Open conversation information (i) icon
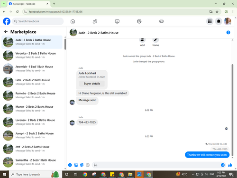The height and width of the screenshot is (178, 237). [x=228, y=32]
